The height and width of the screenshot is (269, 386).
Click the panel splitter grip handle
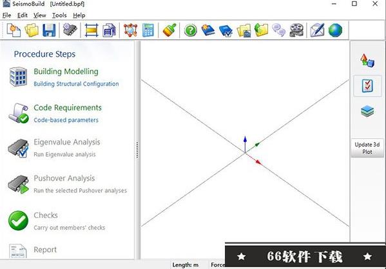137,150
